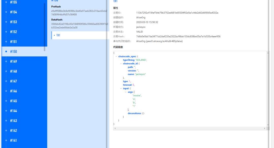
Task: Open block #149
Action: [13, 61]
